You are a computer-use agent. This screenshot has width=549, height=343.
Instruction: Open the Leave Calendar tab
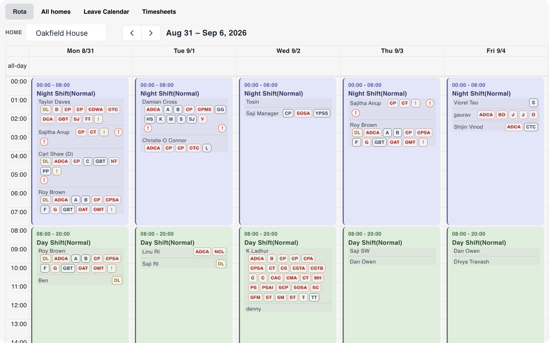pos(106,12)
